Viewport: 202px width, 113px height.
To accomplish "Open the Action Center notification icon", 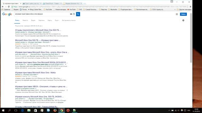I will (185, 110).
